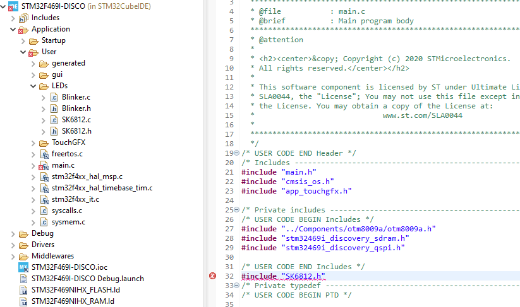This screenshot has height=307, width=520.
Task: Click the syscalls.c file icon
Action: tap(44, 211)
